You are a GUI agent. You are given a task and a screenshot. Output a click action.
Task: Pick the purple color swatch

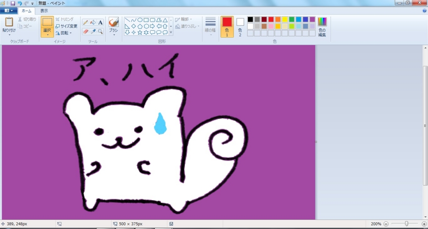312,19
